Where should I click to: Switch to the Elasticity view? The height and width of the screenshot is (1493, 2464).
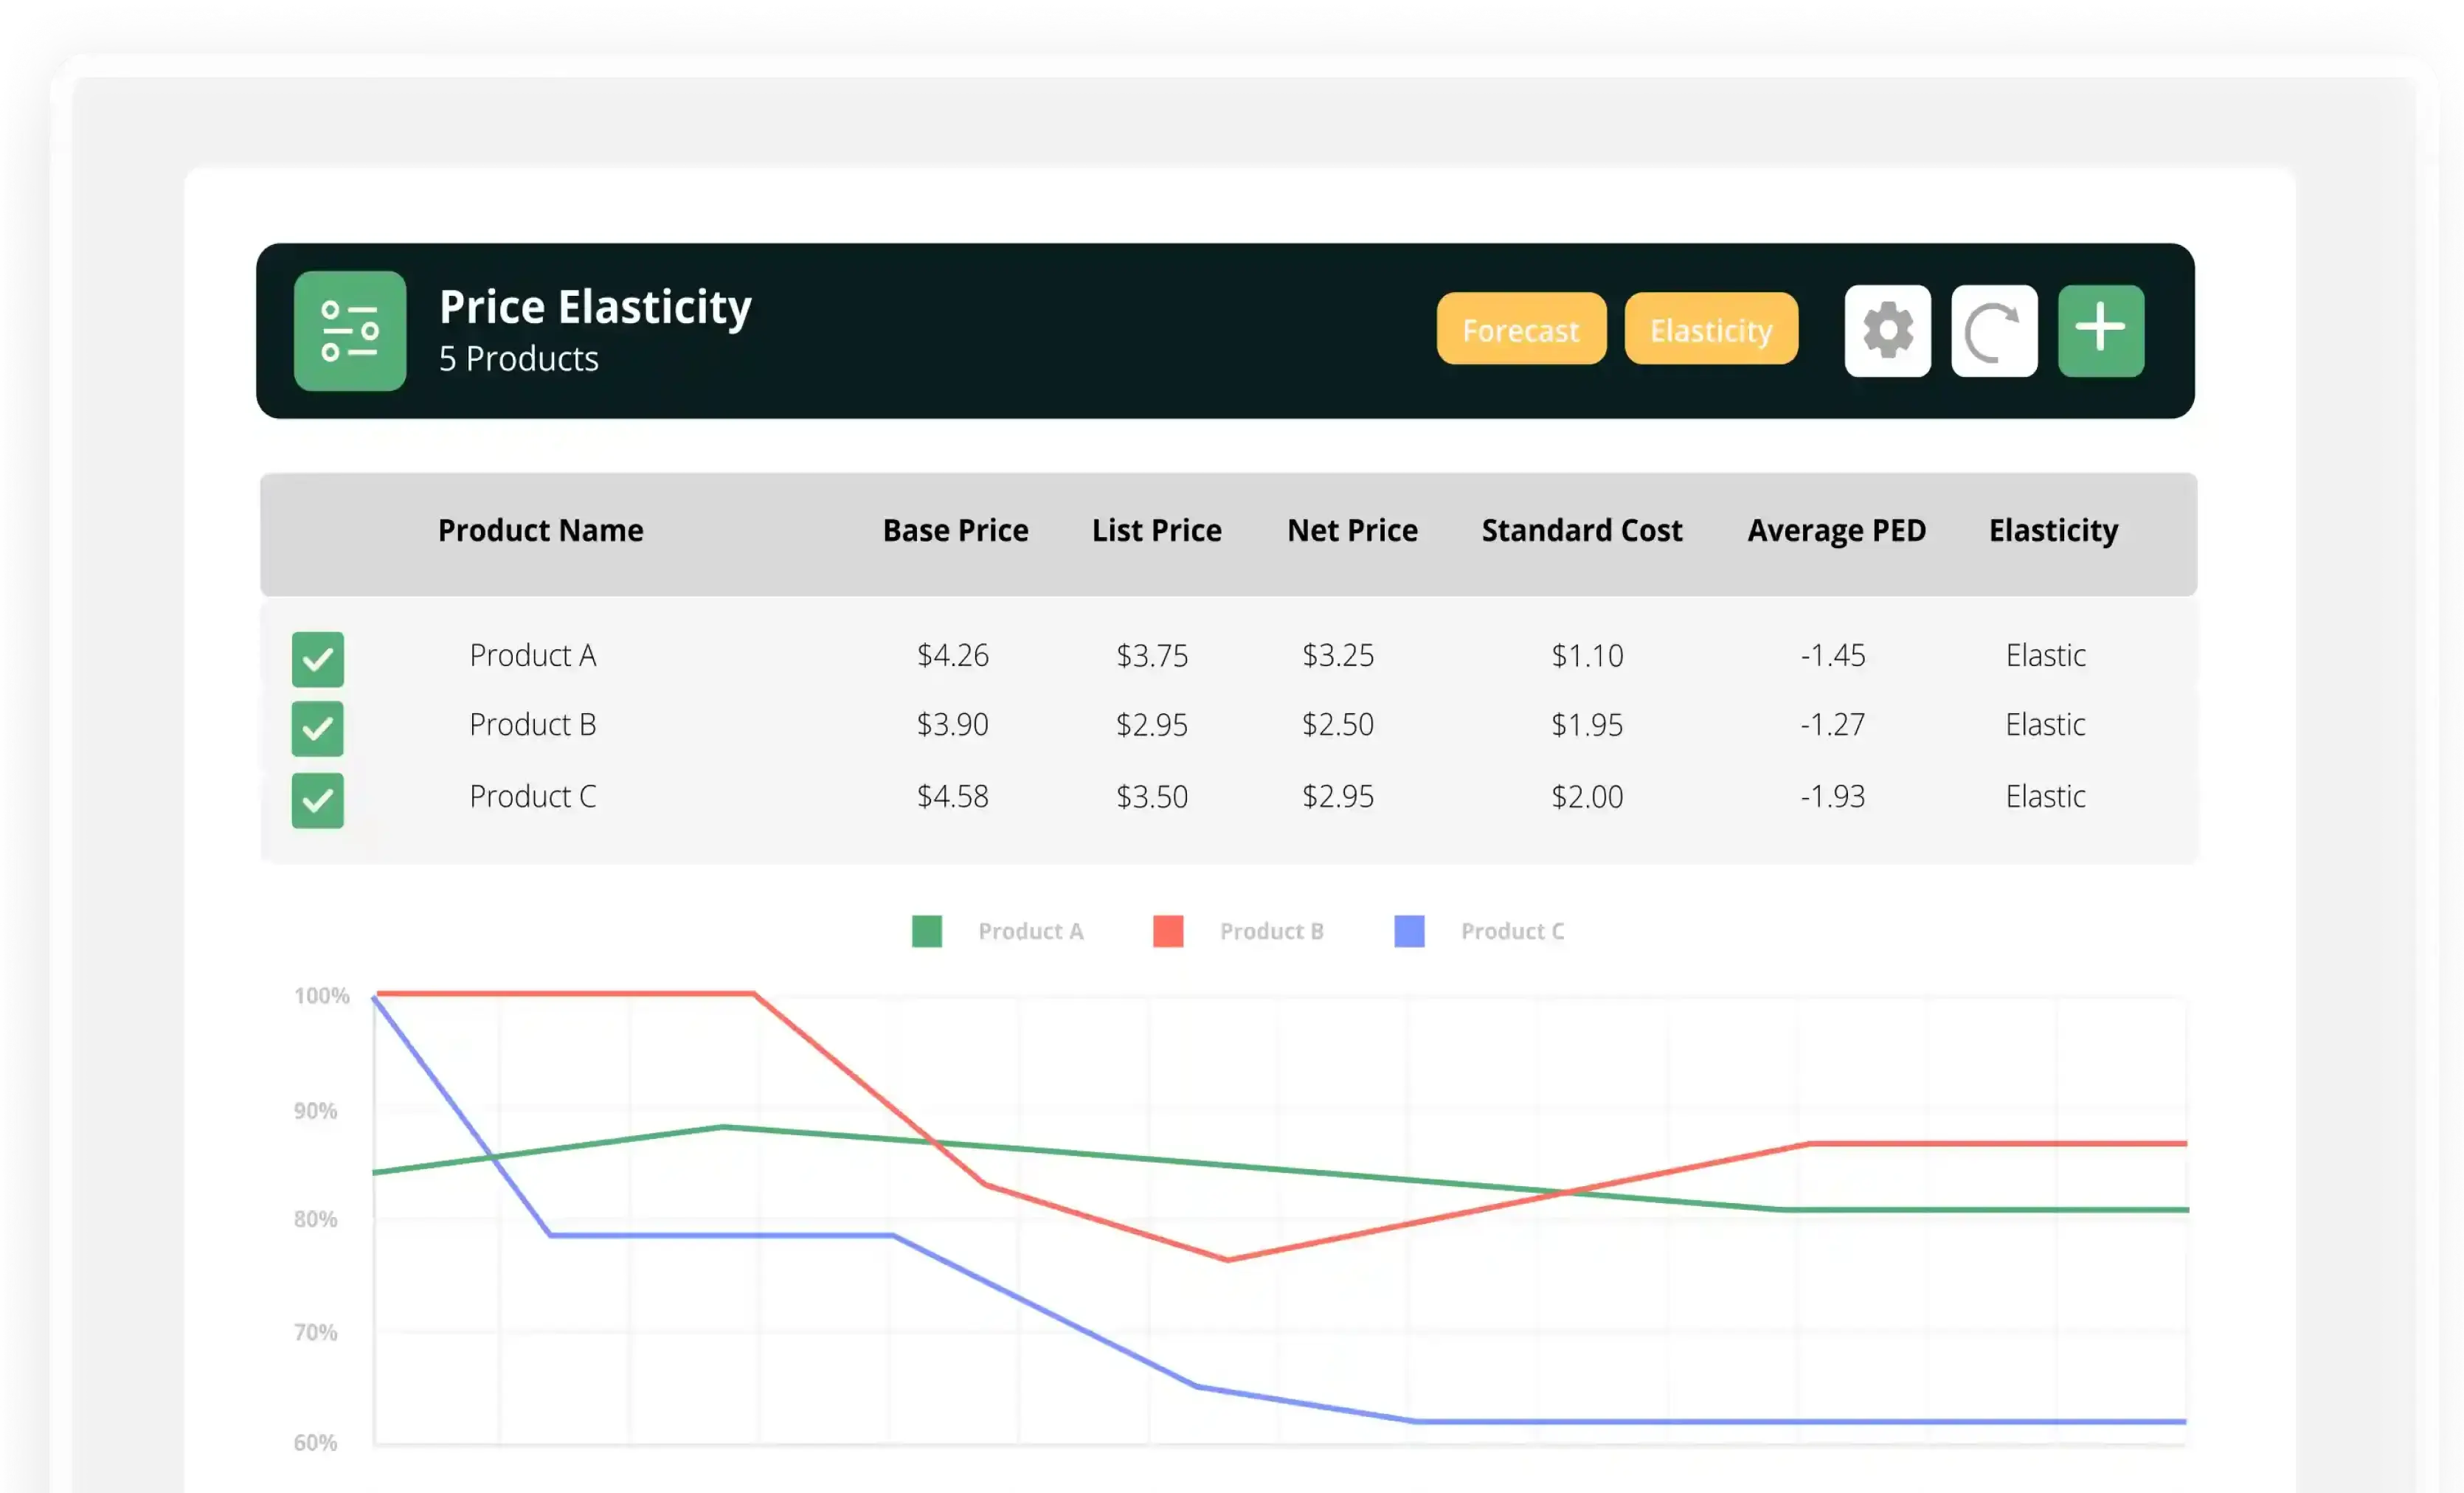[1711, 329]
